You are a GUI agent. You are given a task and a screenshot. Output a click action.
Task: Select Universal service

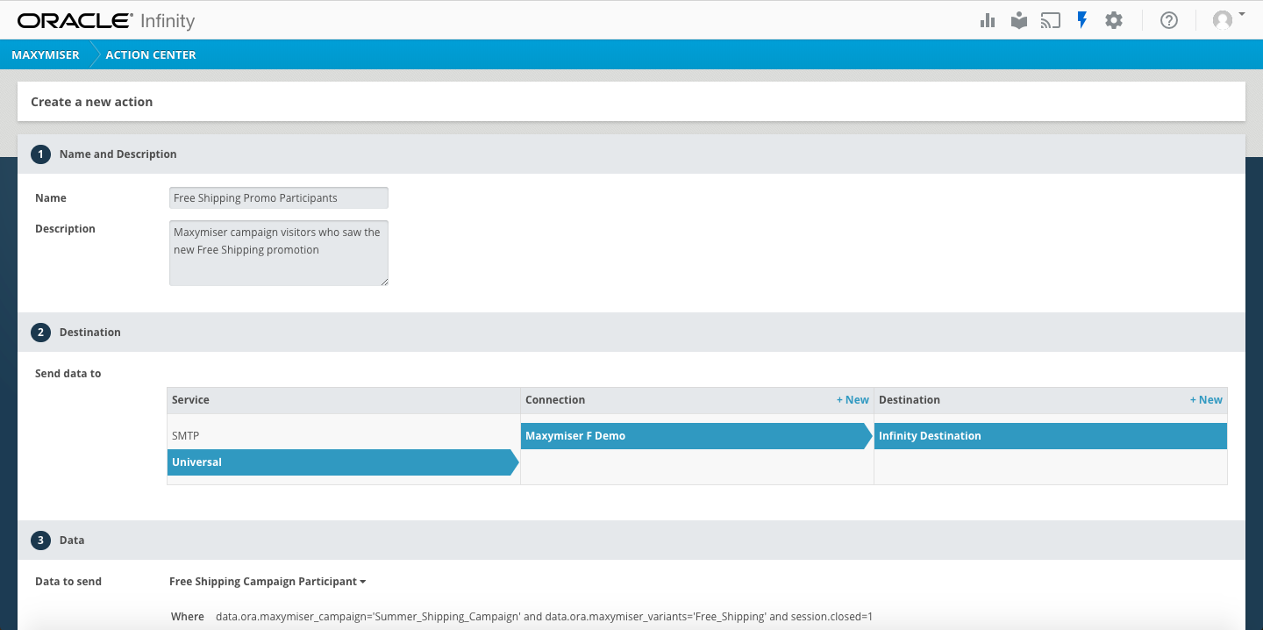[x=344, y=462]
